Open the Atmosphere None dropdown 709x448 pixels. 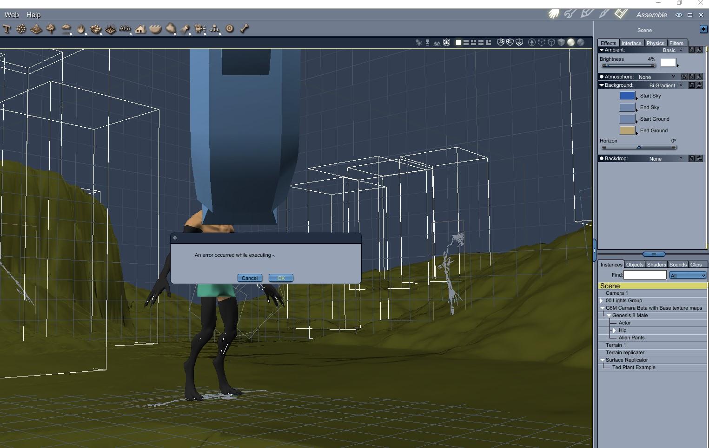click(656, 77)
